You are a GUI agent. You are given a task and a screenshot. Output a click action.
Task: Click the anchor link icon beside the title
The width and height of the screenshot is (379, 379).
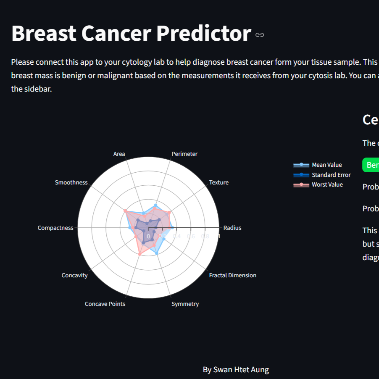[260, 35]
